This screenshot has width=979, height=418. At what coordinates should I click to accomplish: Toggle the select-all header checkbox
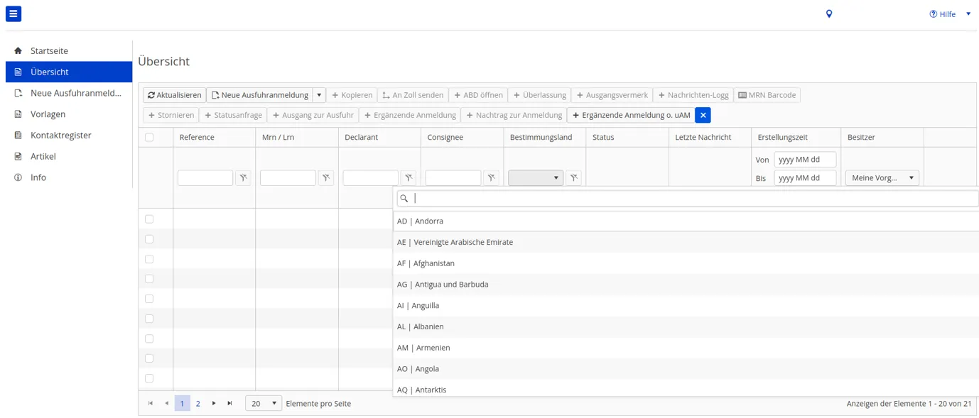[149, 138]
